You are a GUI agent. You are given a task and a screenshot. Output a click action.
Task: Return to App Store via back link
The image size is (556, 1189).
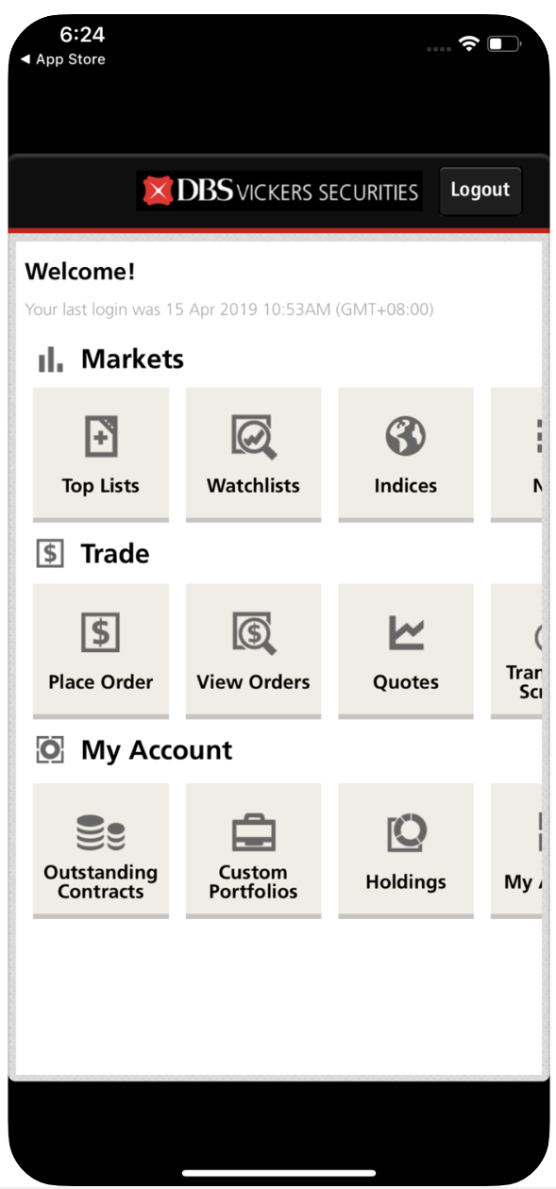coord(63,59)
